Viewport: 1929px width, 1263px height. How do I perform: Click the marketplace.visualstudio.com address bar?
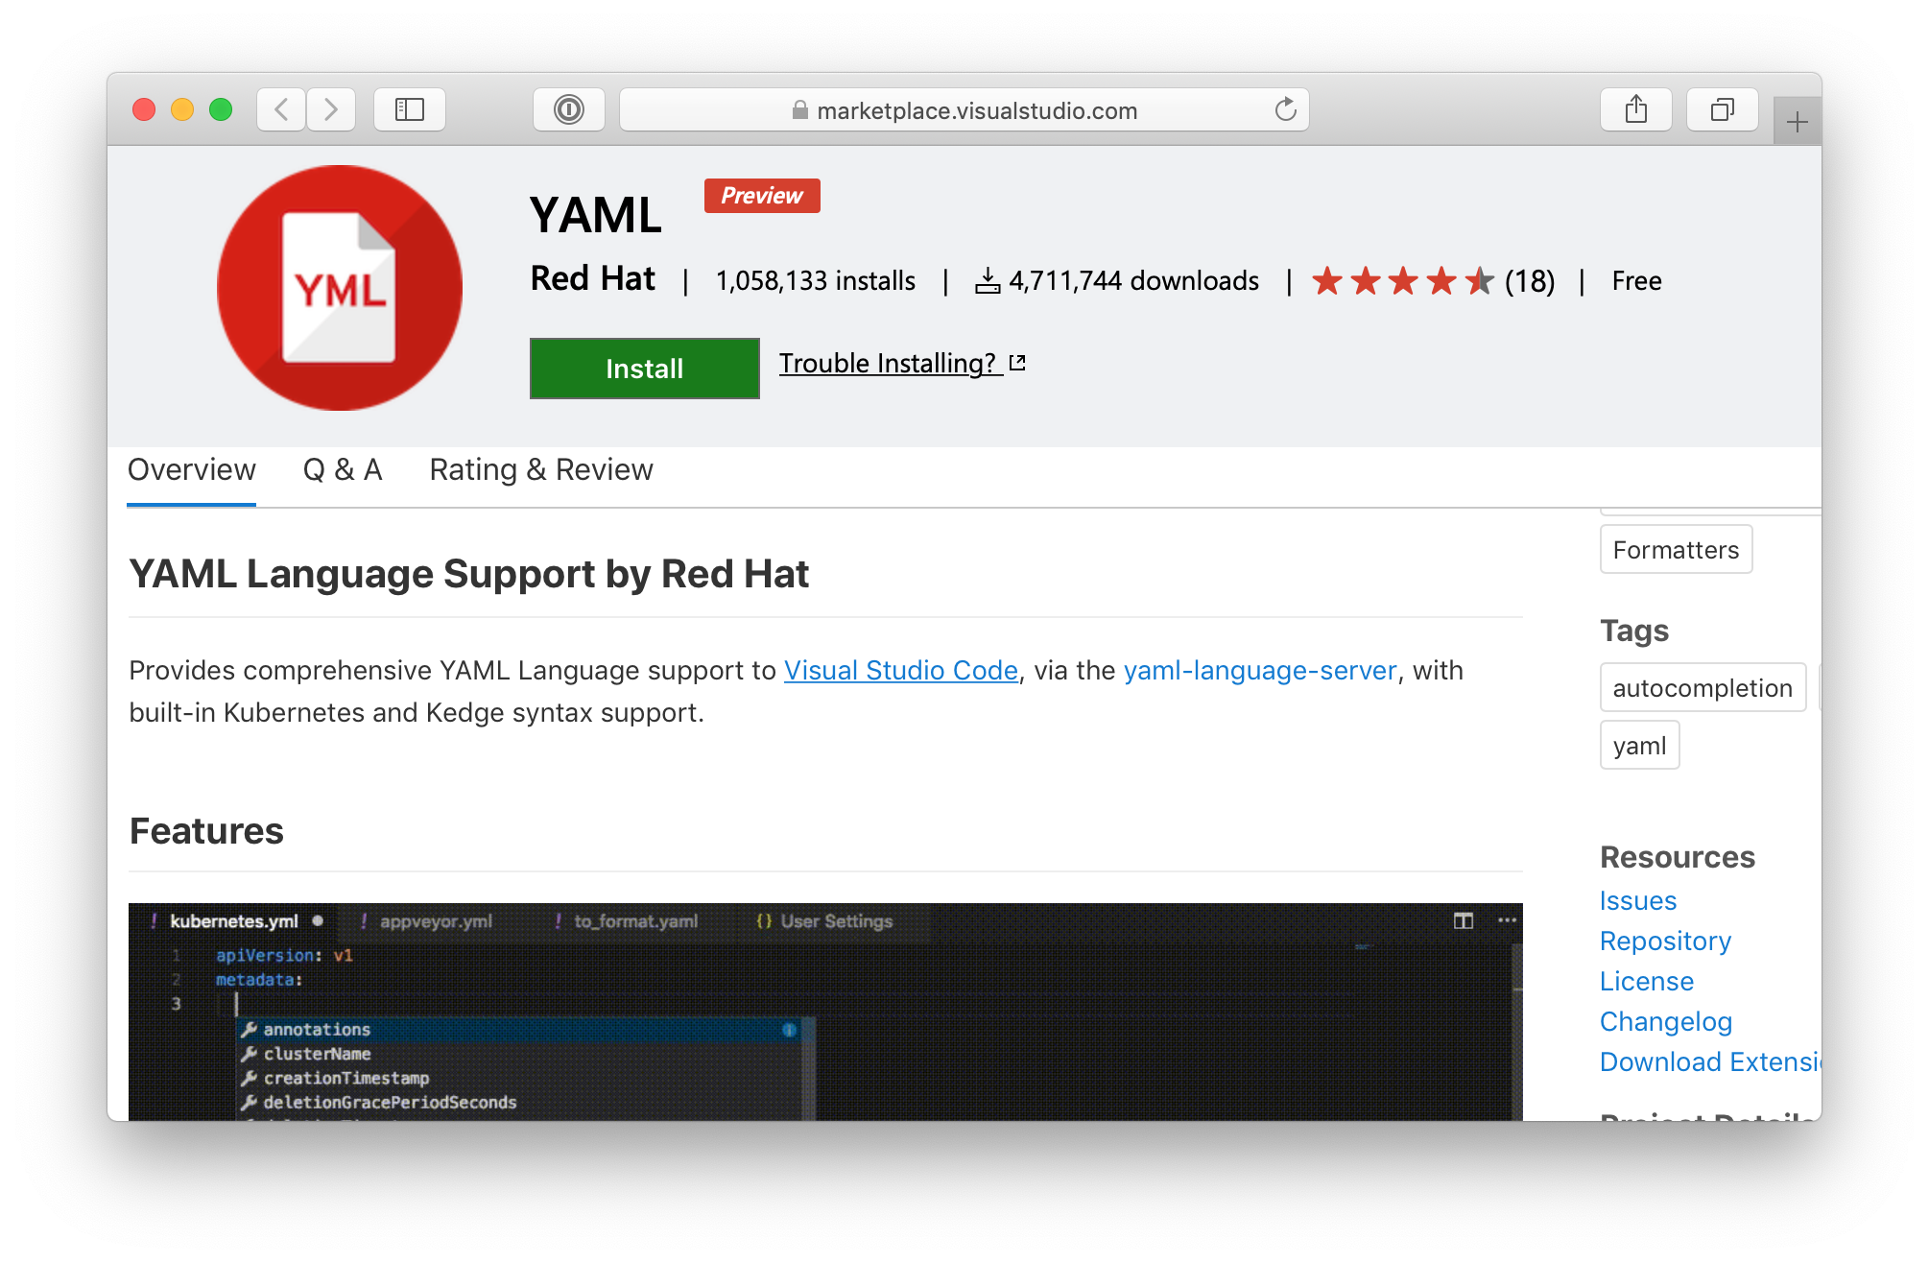[964, 110]
